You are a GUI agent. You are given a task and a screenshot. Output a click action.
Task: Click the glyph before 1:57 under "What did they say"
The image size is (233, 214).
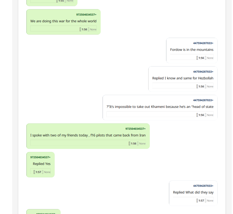[x=197, y=201]
